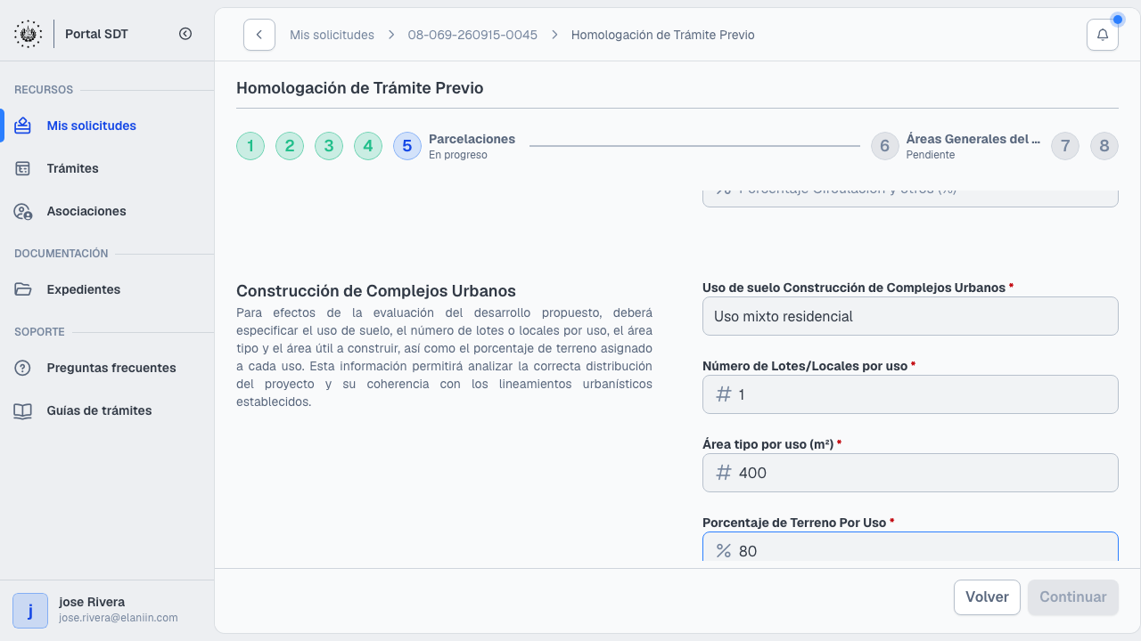Click the Construcción de Complejos Urbanos heading
This screenshot has height=641, width=1141.
tap(376, 291)
